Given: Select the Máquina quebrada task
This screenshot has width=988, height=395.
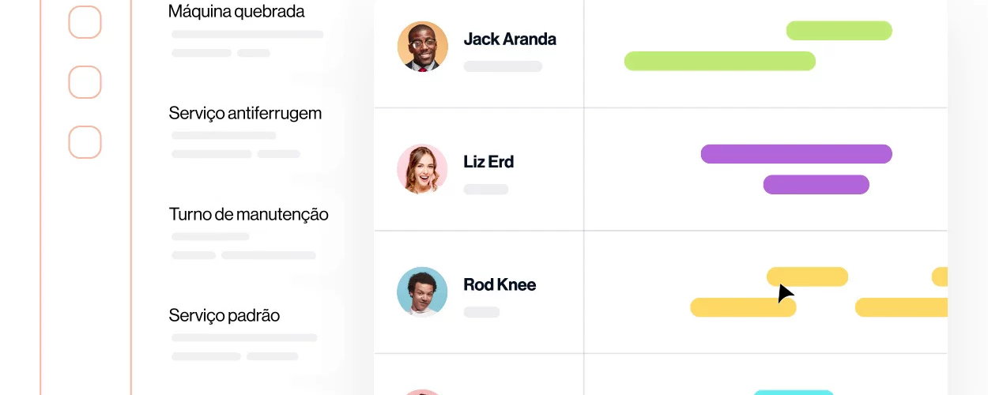Looking at the screenshot, I should [236, 12].
